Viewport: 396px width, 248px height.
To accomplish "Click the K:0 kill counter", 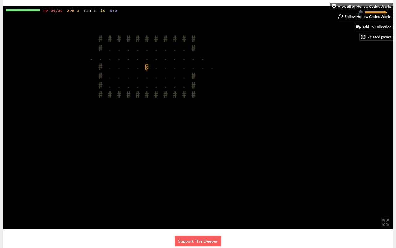I will click(113, 11).
